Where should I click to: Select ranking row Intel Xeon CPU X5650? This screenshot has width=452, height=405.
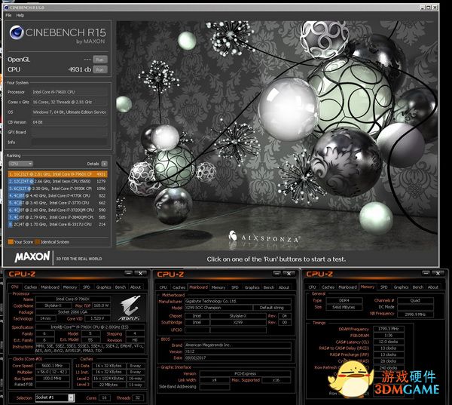tap(58, 181)
